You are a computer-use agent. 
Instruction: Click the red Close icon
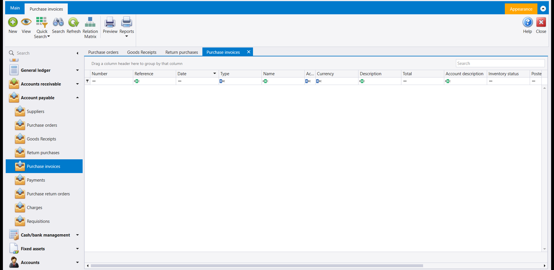pyautogui.click(x=541, y=22)
